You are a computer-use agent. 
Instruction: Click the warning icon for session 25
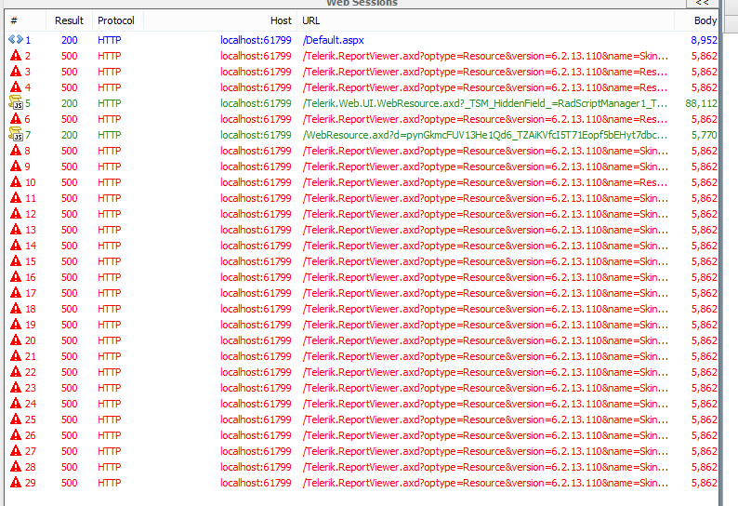pyautogui.click(x=16, y=419)
